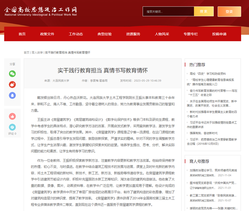Share the article via Weibo icon
Screen dimensions: 249x211
click(x=12, y=85)
